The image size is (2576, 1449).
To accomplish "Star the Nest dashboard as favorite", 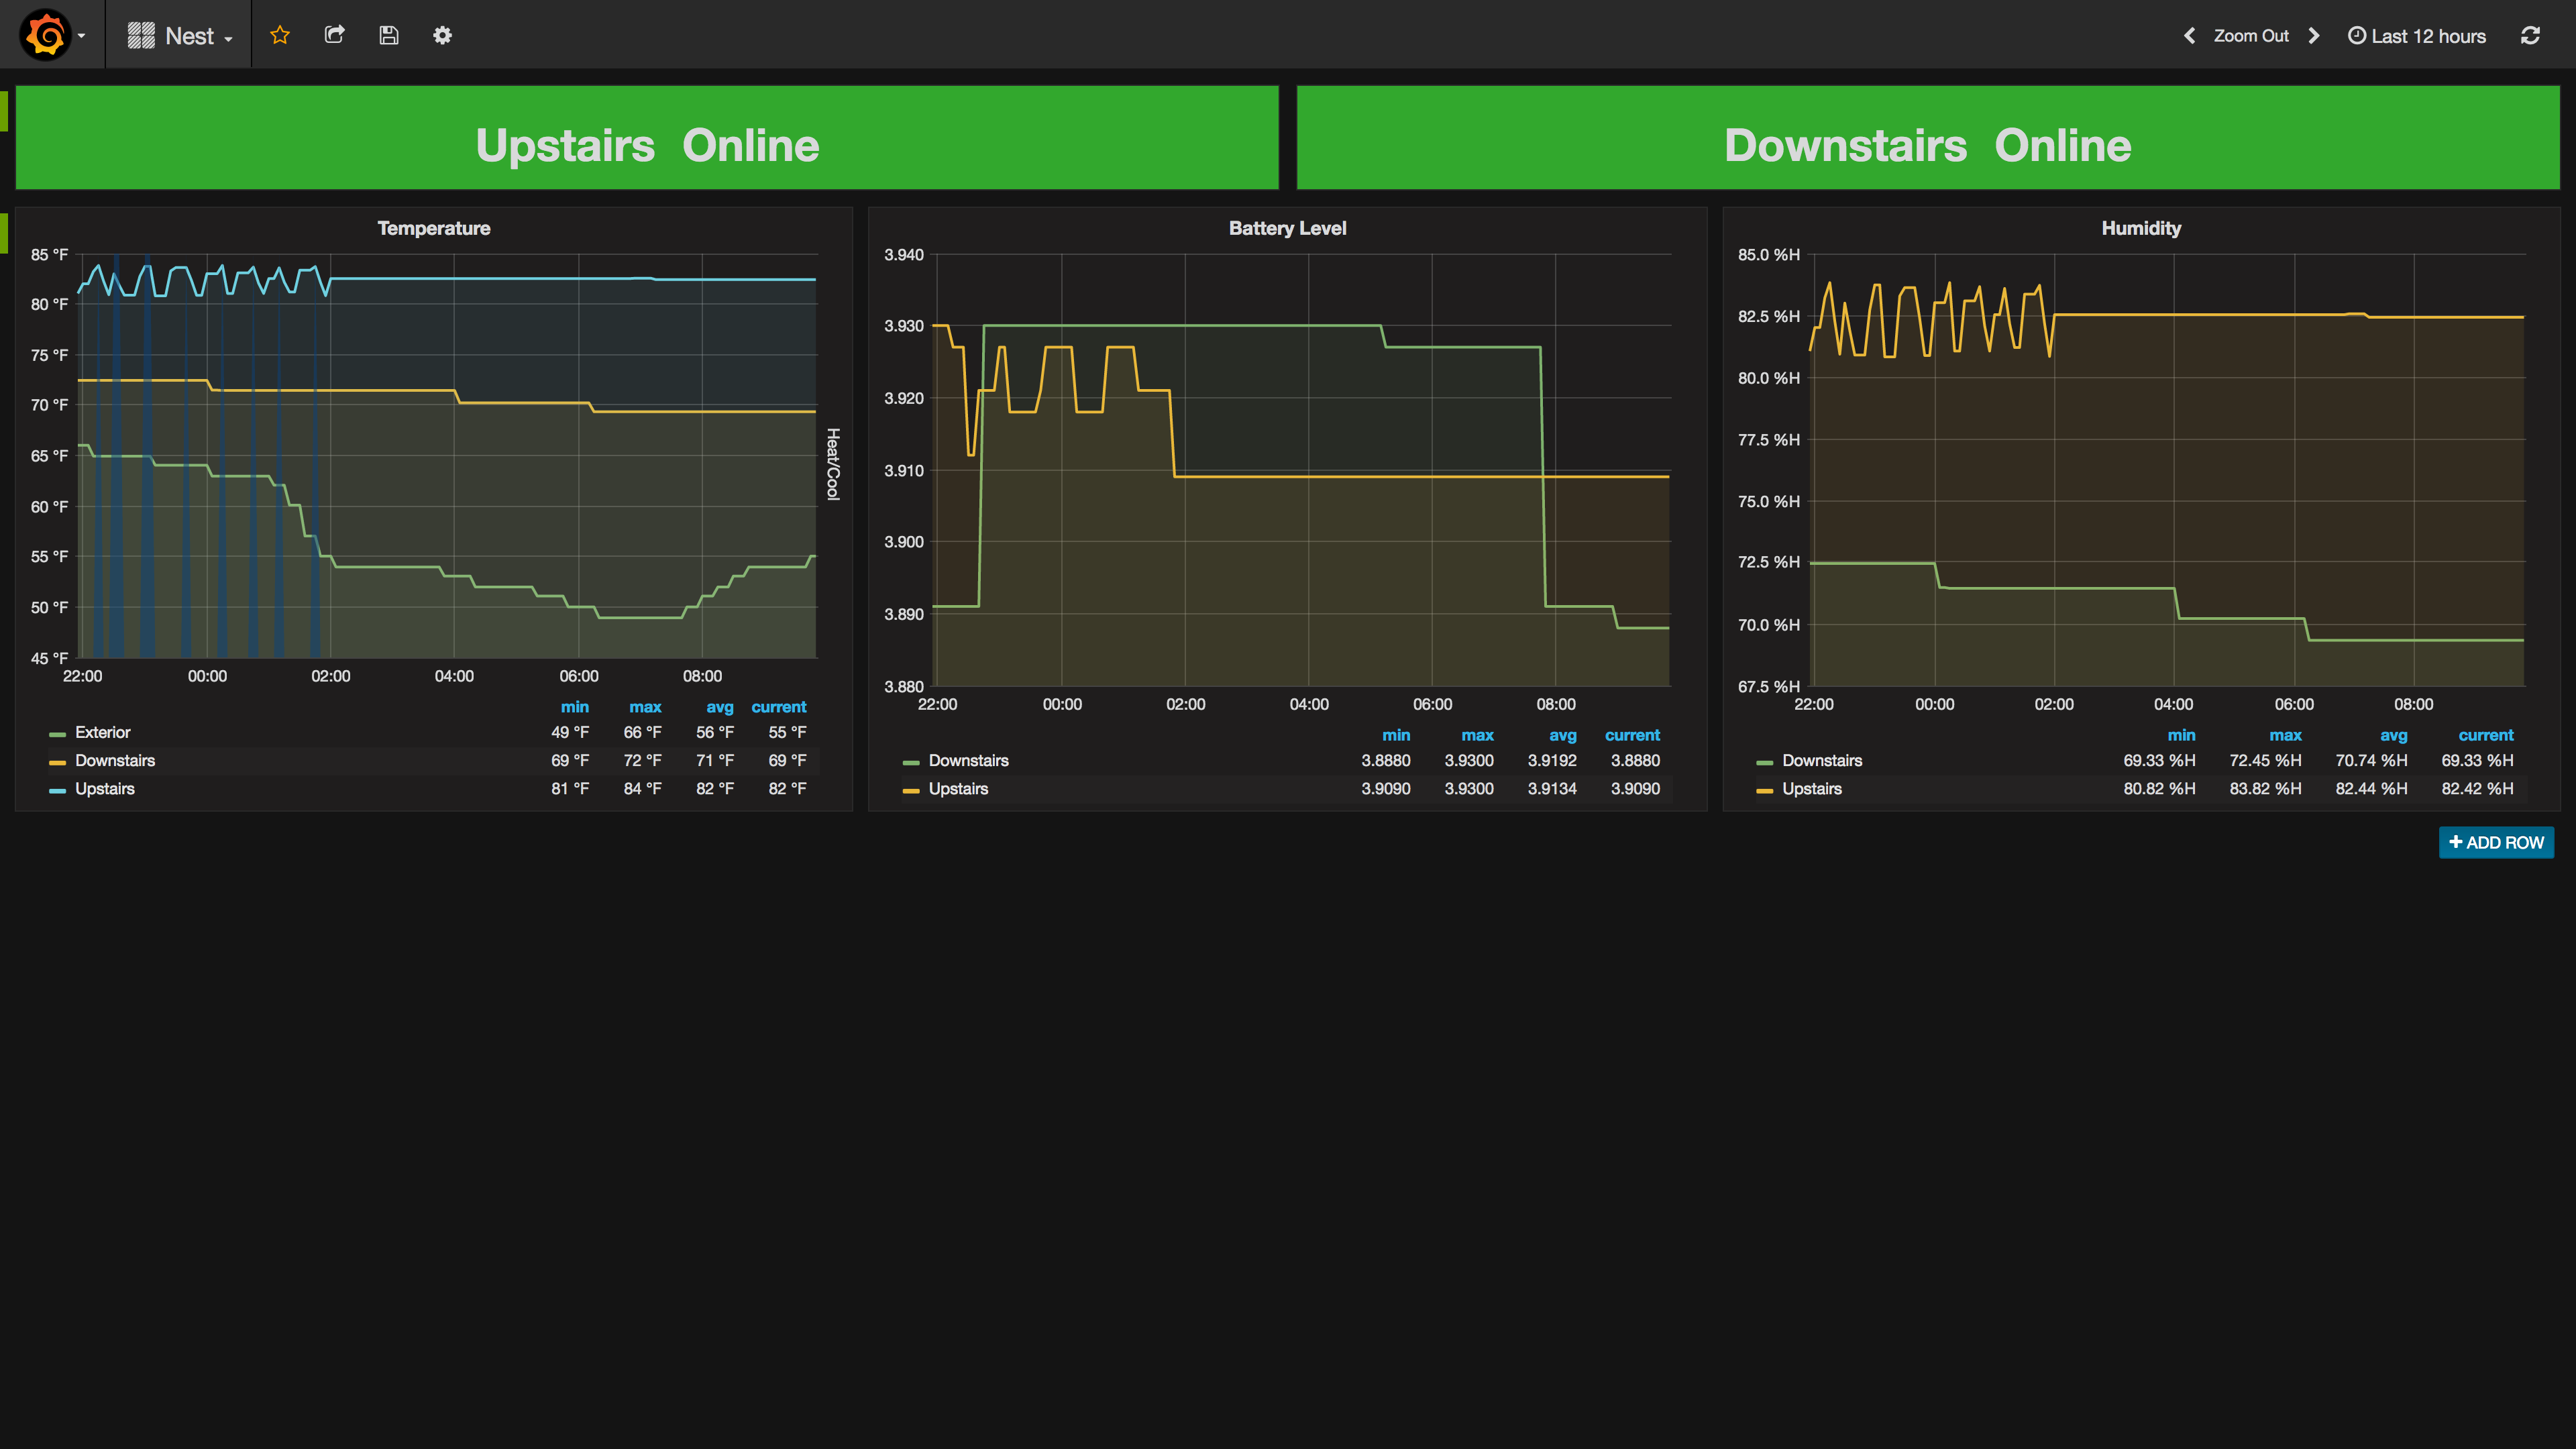I will click(280, 35).
